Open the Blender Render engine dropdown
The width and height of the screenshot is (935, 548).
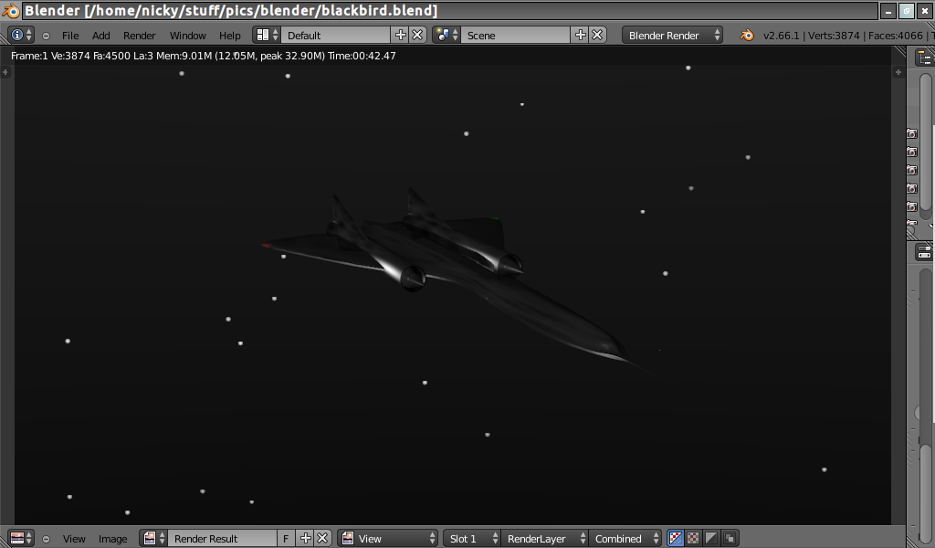point(673,35)
